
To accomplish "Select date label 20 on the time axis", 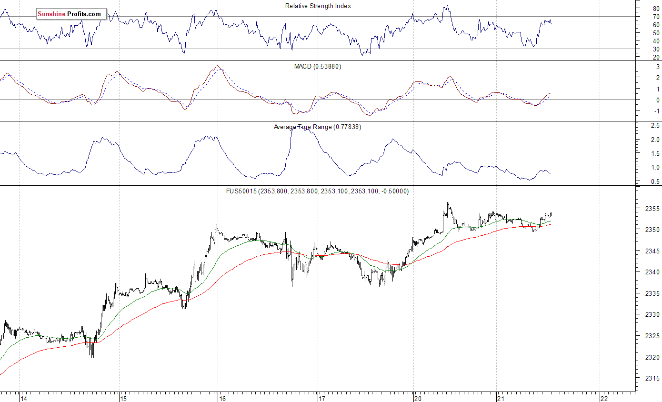I will (418, 398).
